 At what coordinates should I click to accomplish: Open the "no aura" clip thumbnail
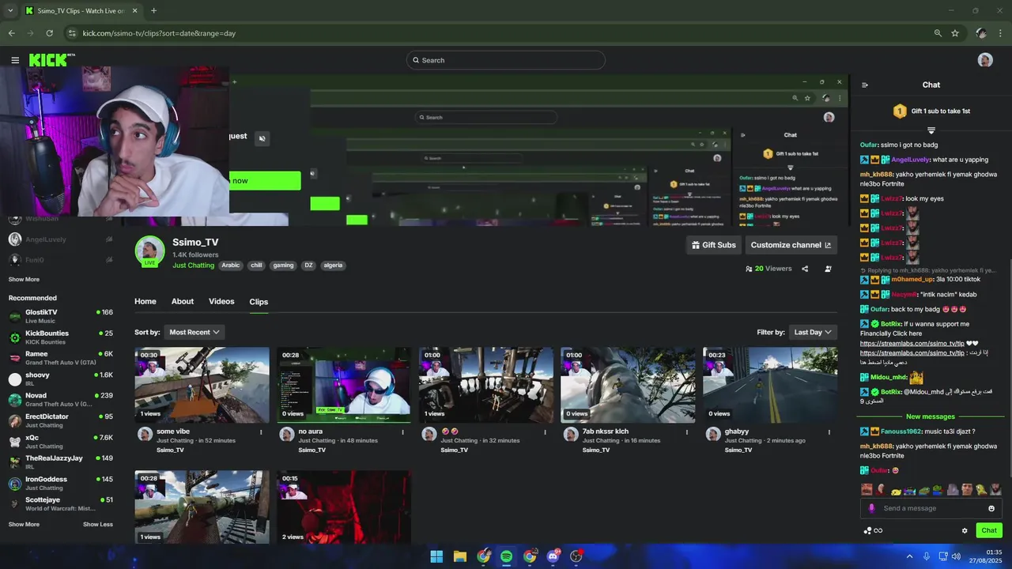click(x=344, y=385)
